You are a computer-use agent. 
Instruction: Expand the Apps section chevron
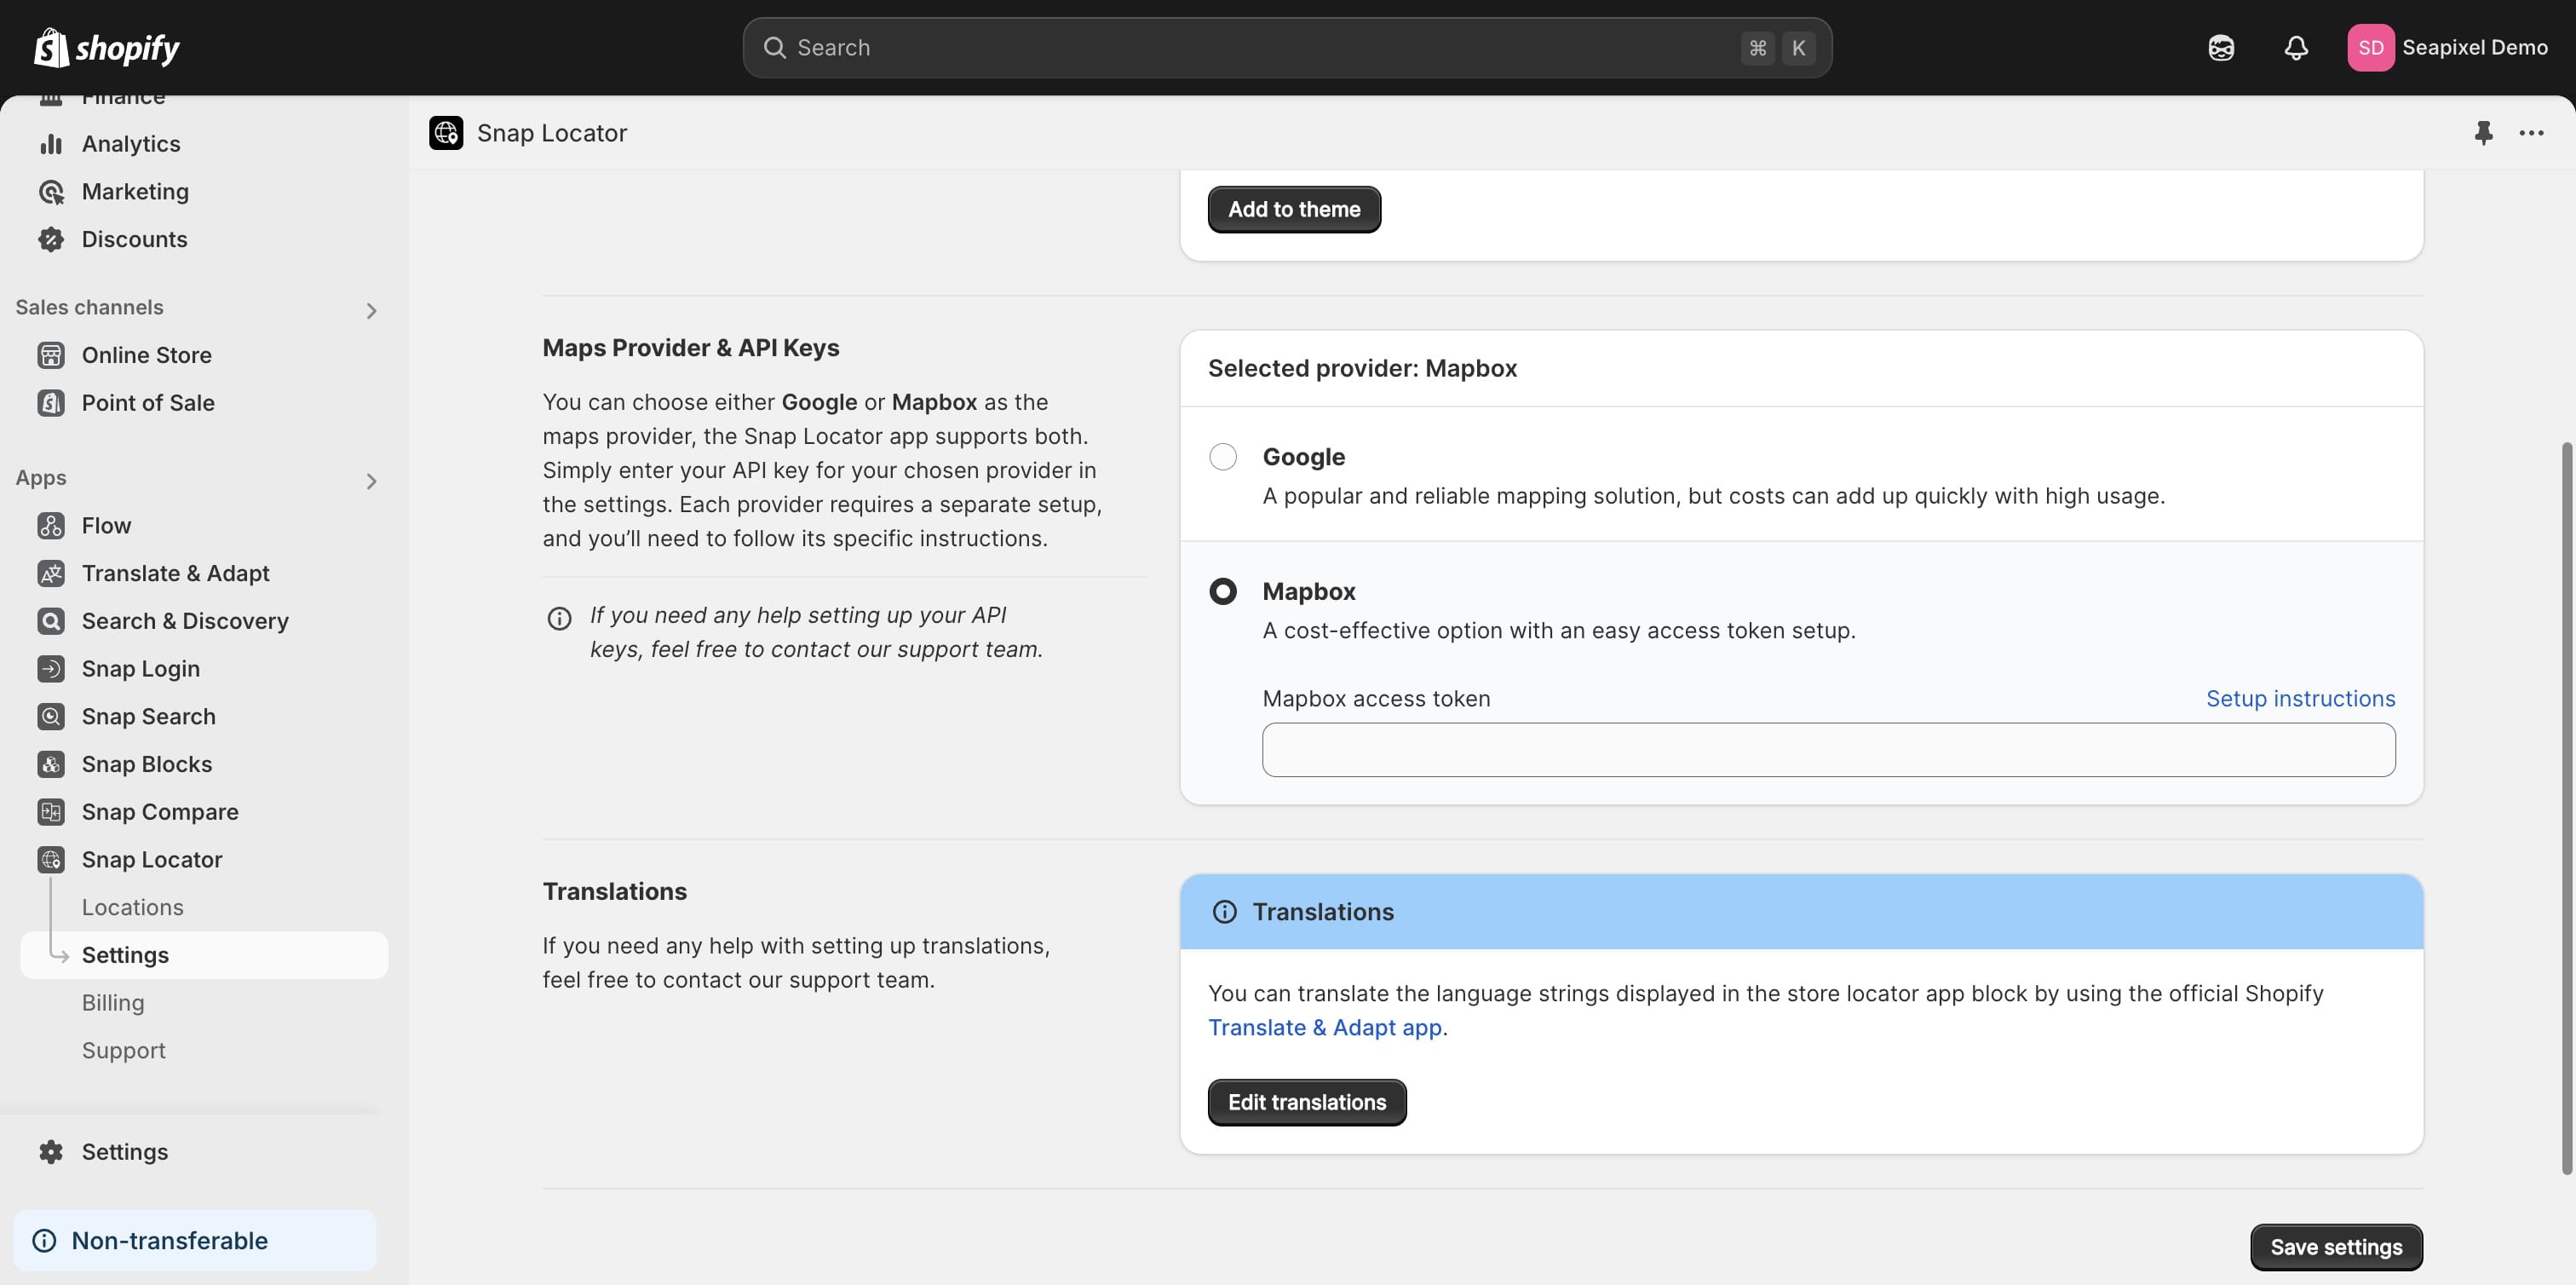point(371,481)
